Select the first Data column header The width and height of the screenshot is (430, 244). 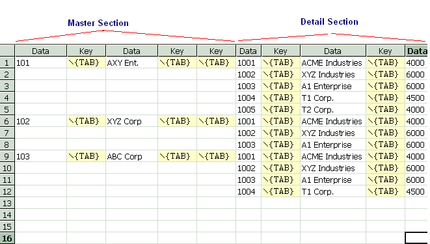point(41,51)
